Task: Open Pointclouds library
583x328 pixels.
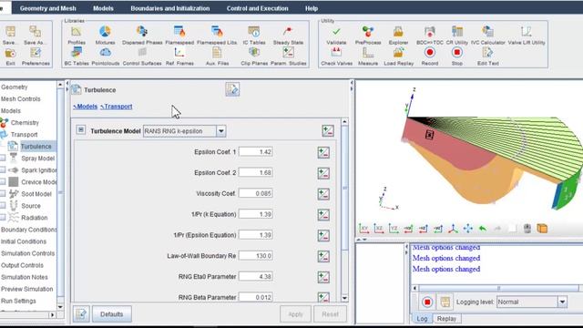Action: click(x=106, y=56)
